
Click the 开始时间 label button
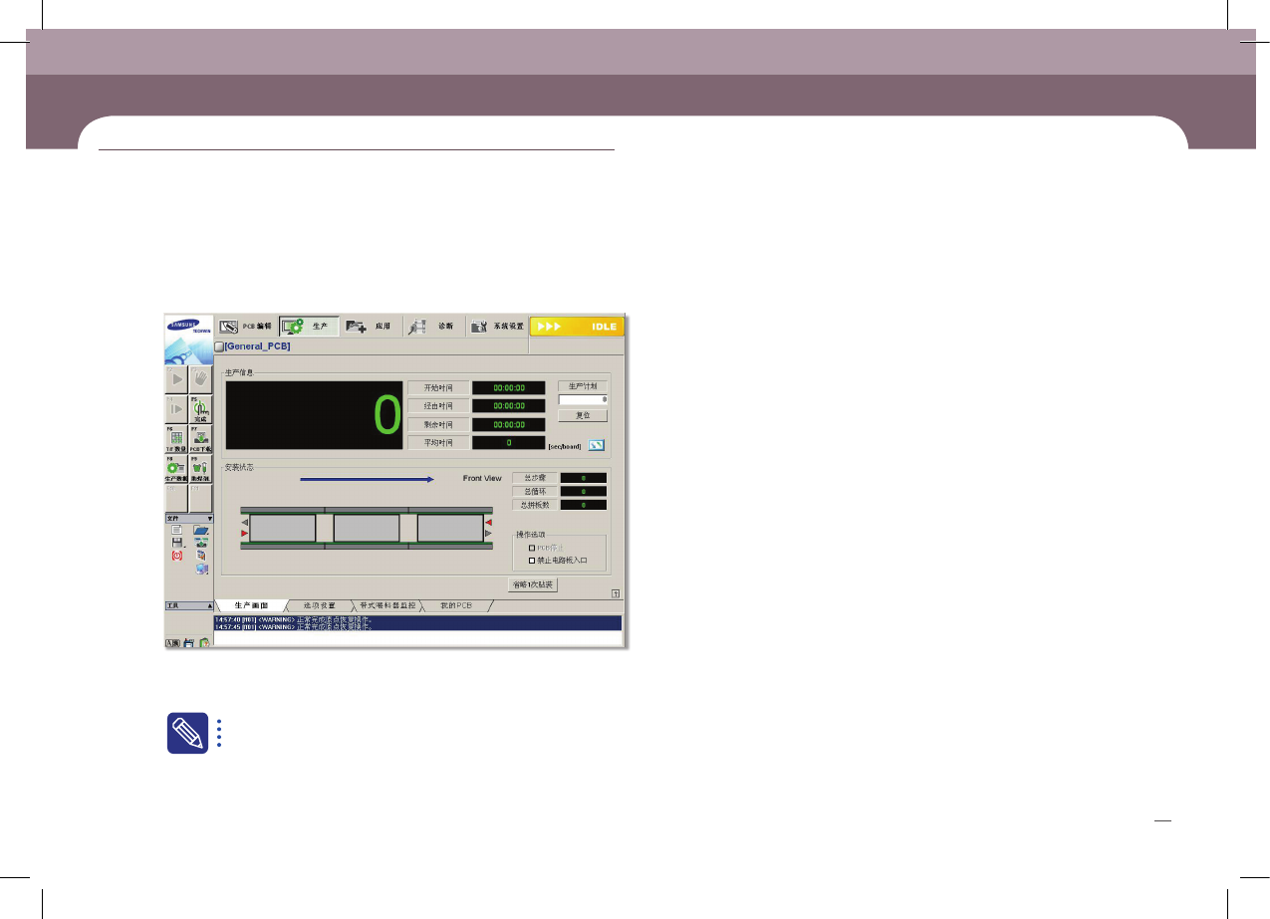pos(438,387)
